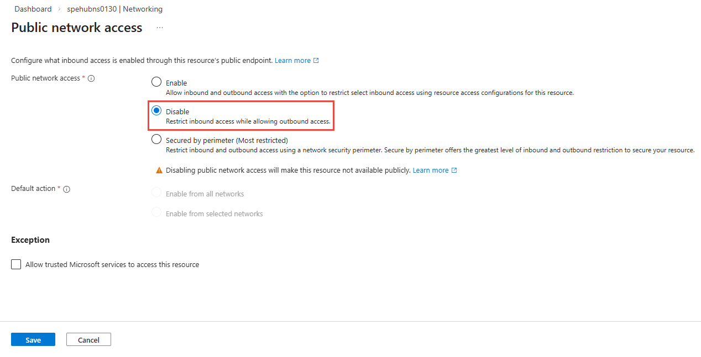
Task: Open spehubns0130 | Networking breadcrumb
Action: click(x=115, y=9)
